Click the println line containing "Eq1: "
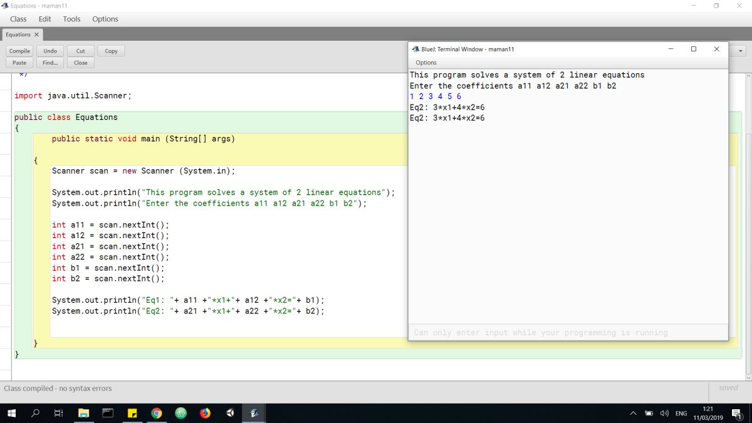 pos(188,300)
